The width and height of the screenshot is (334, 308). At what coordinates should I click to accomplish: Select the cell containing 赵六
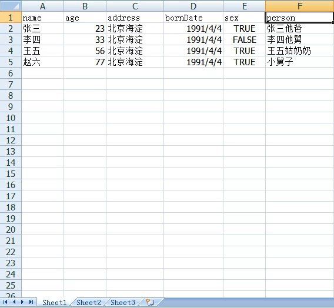coord(42,62)
